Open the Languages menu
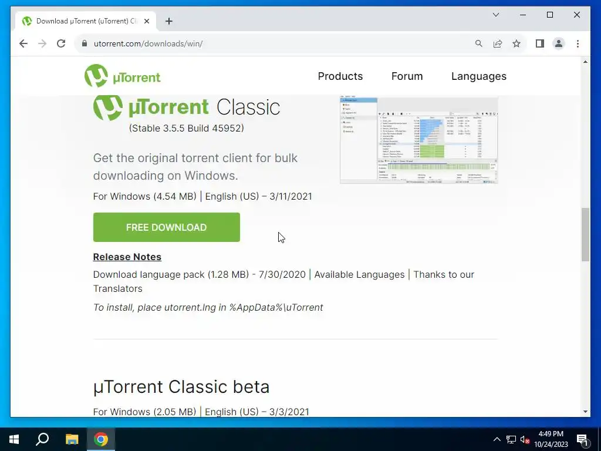The image size is (601, 451). 479,76
